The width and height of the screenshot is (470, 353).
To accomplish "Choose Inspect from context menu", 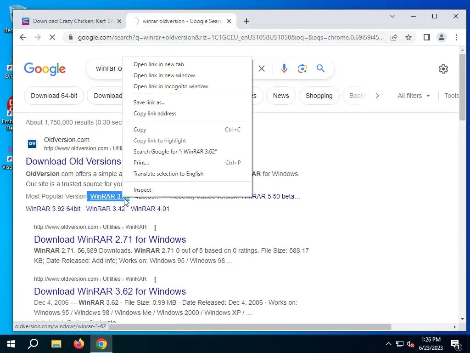I will 187,190.
